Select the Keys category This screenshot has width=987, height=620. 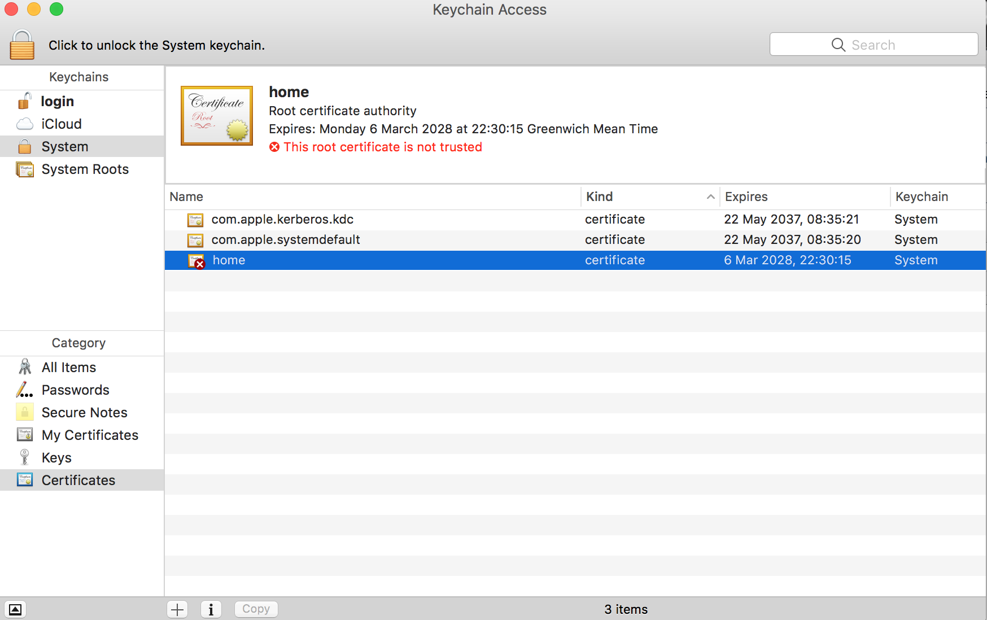tap(56, 457)
